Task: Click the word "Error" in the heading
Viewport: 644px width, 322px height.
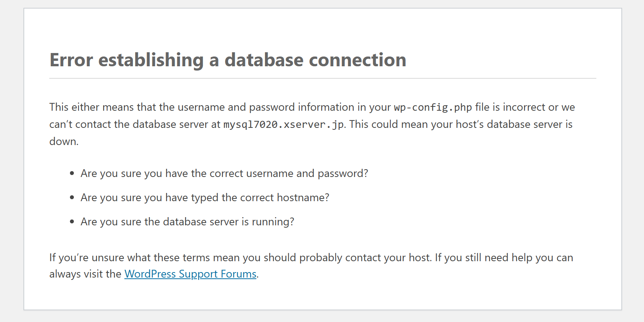Action: [x=71, y=60]
